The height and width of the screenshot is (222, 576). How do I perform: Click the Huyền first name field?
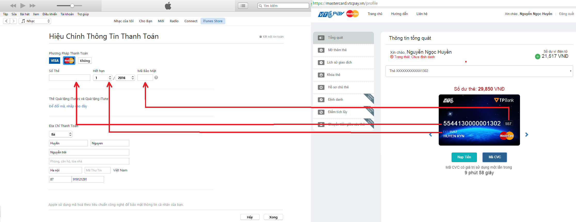68,143
